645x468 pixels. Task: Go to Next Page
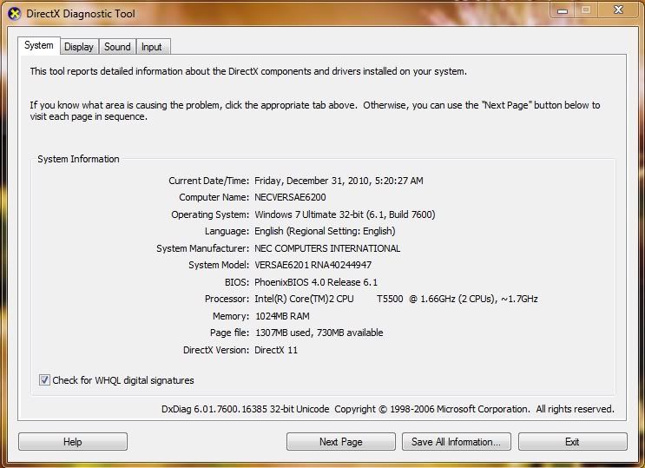tap(341, 442)
